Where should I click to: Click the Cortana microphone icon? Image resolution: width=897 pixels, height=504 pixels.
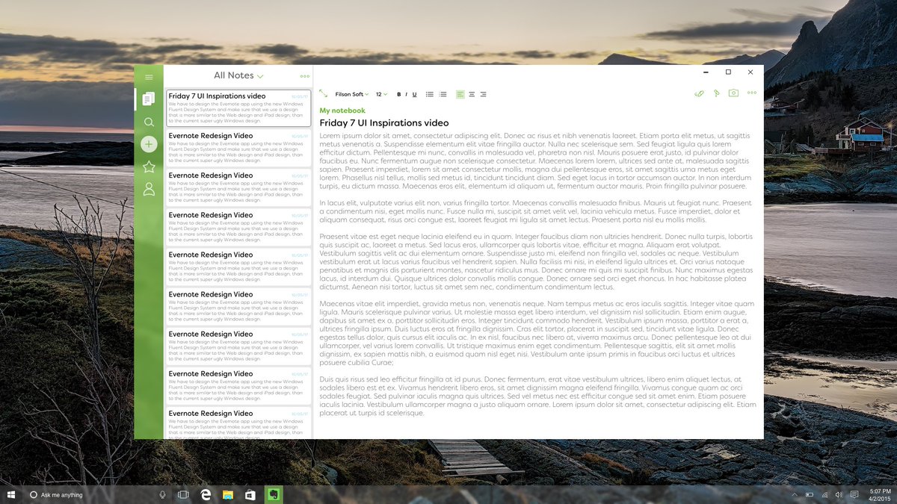tap(162, 494)
